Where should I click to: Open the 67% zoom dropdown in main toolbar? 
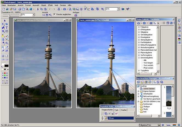[118, 9]
